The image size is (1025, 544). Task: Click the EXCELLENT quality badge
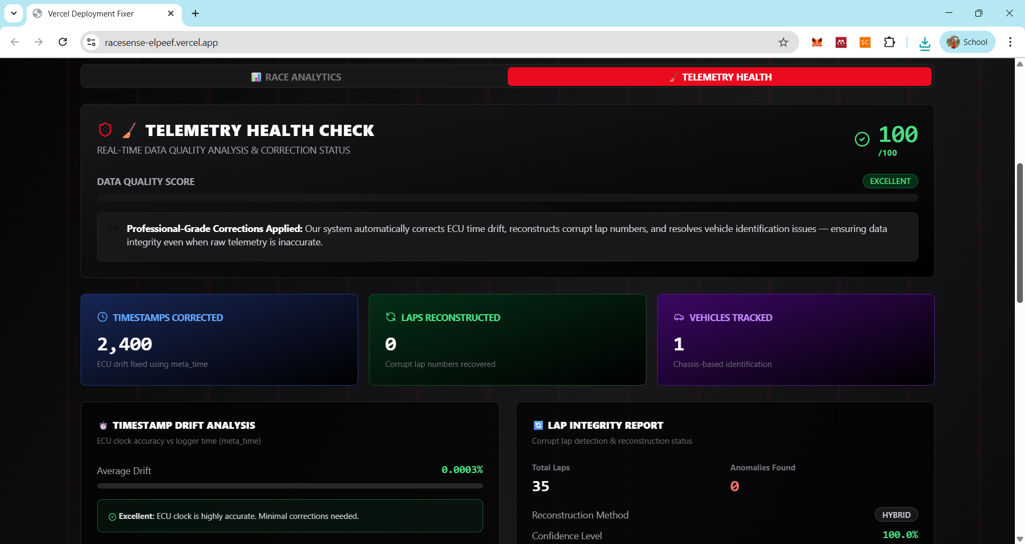pyautogui.click(x=890, y=181)
